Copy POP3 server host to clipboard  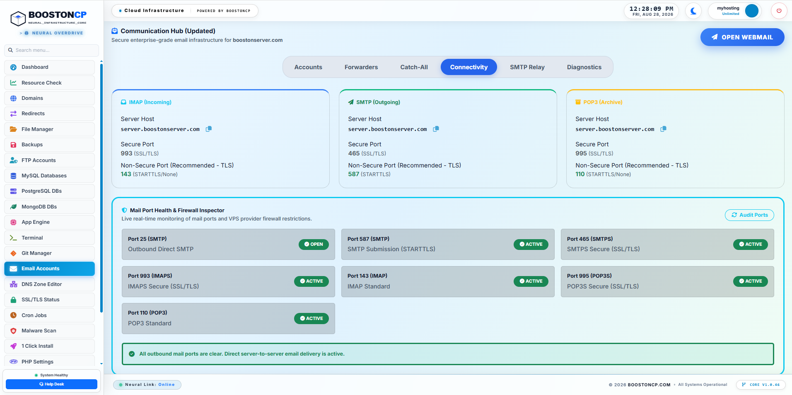tap(663, 129)
